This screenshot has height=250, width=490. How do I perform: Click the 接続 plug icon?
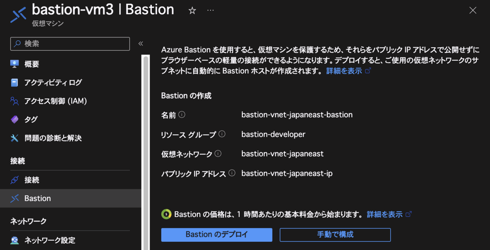(15, 180)
